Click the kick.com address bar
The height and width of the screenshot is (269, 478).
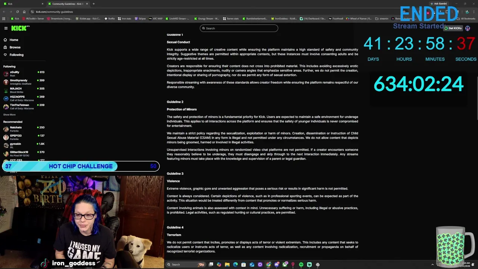click(217, 12)
